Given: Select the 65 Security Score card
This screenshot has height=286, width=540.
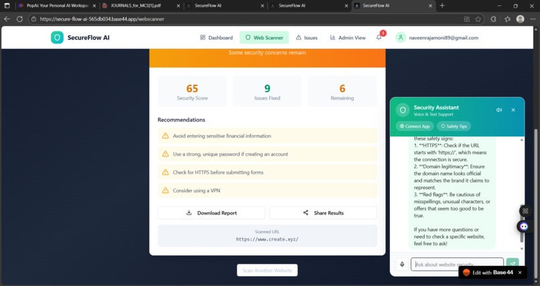Looking at the screenshot, I should click(x=192, y=92).
